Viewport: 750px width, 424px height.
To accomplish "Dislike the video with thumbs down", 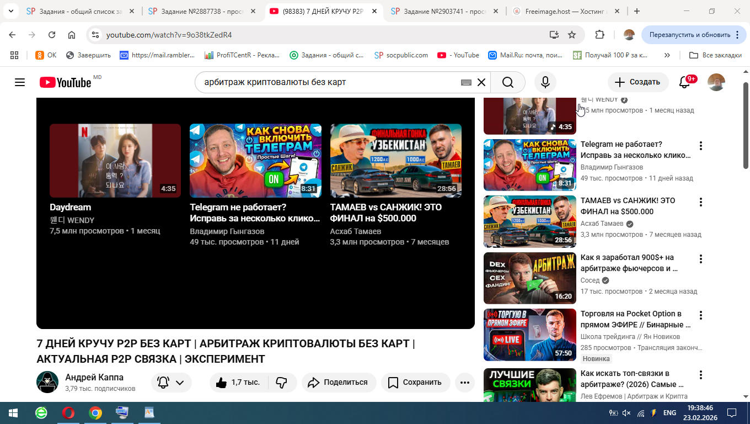I will pos(282,382).
